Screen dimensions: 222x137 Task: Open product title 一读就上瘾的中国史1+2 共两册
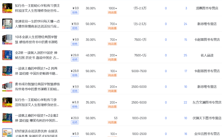click(36, 71)
